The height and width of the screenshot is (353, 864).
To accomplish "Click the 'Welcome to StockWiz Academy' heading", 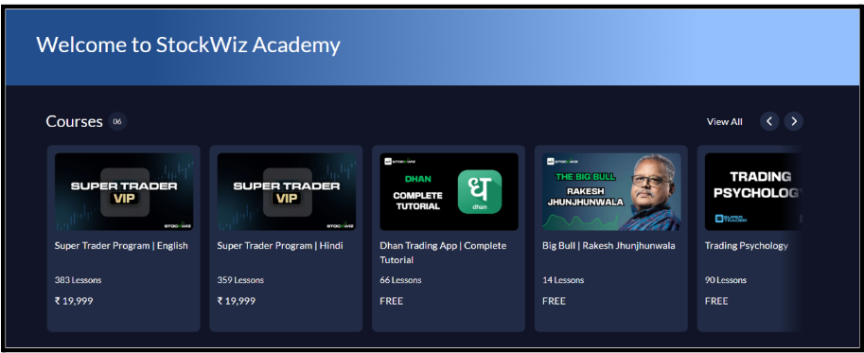I will click(188, 44).
